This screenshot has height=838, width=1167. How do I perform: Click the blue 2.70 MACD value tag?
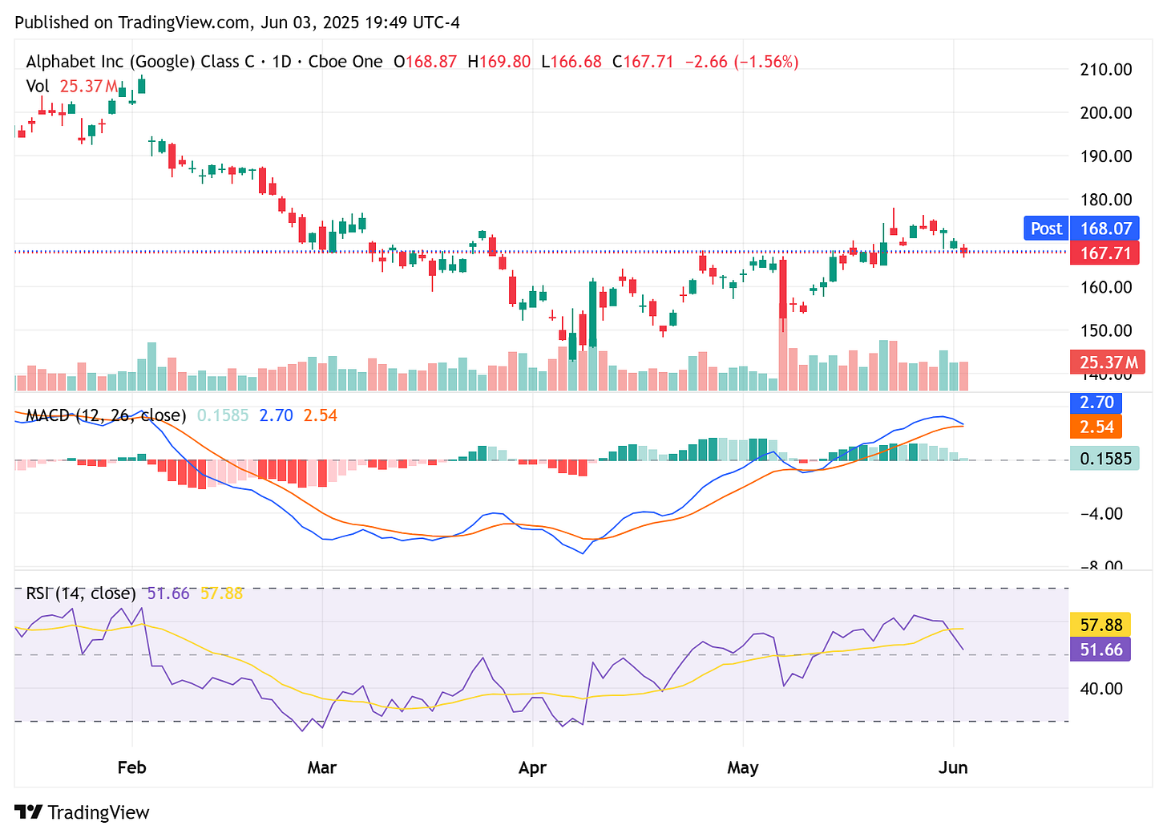tap(1095, 403)
